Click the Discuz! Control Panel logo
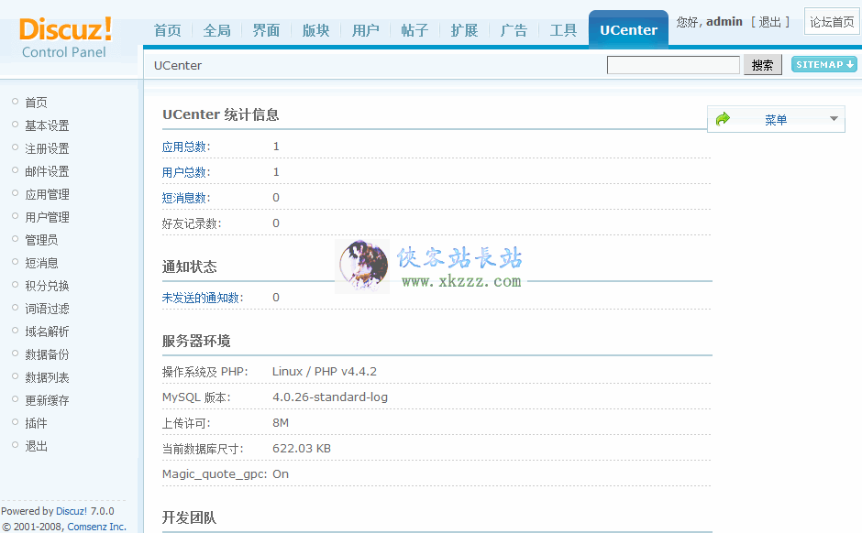 (65, 37)
